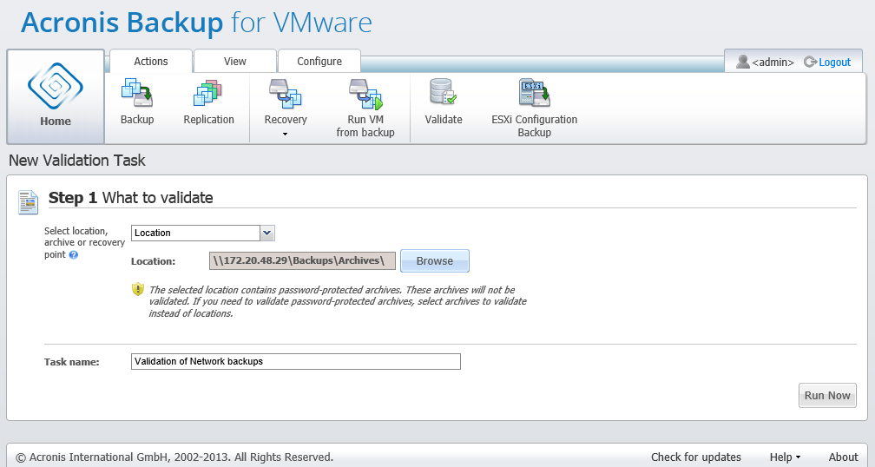Expand the Recovery dropdown arrow
The width and height of the screenshot is (875, 467).
point(285,134)
